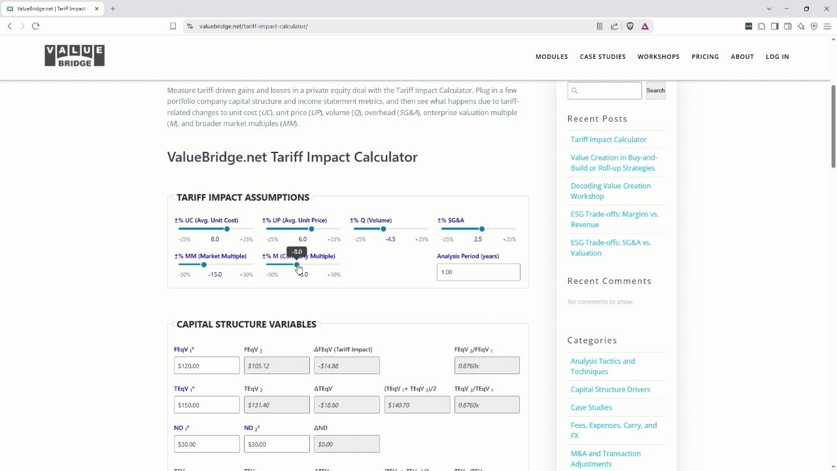This screenshot has width=837, height=471.
Task: Click the TEqV 2 field showing $131.40
Action: click(277, 405)
